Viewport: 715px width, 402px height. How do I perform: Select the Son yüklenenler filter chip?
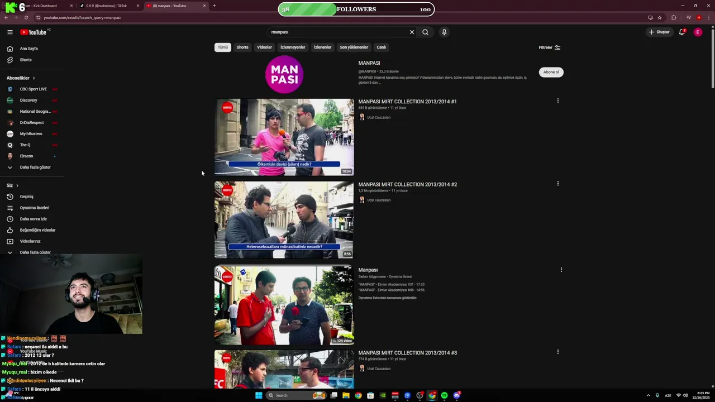point(354,47)
